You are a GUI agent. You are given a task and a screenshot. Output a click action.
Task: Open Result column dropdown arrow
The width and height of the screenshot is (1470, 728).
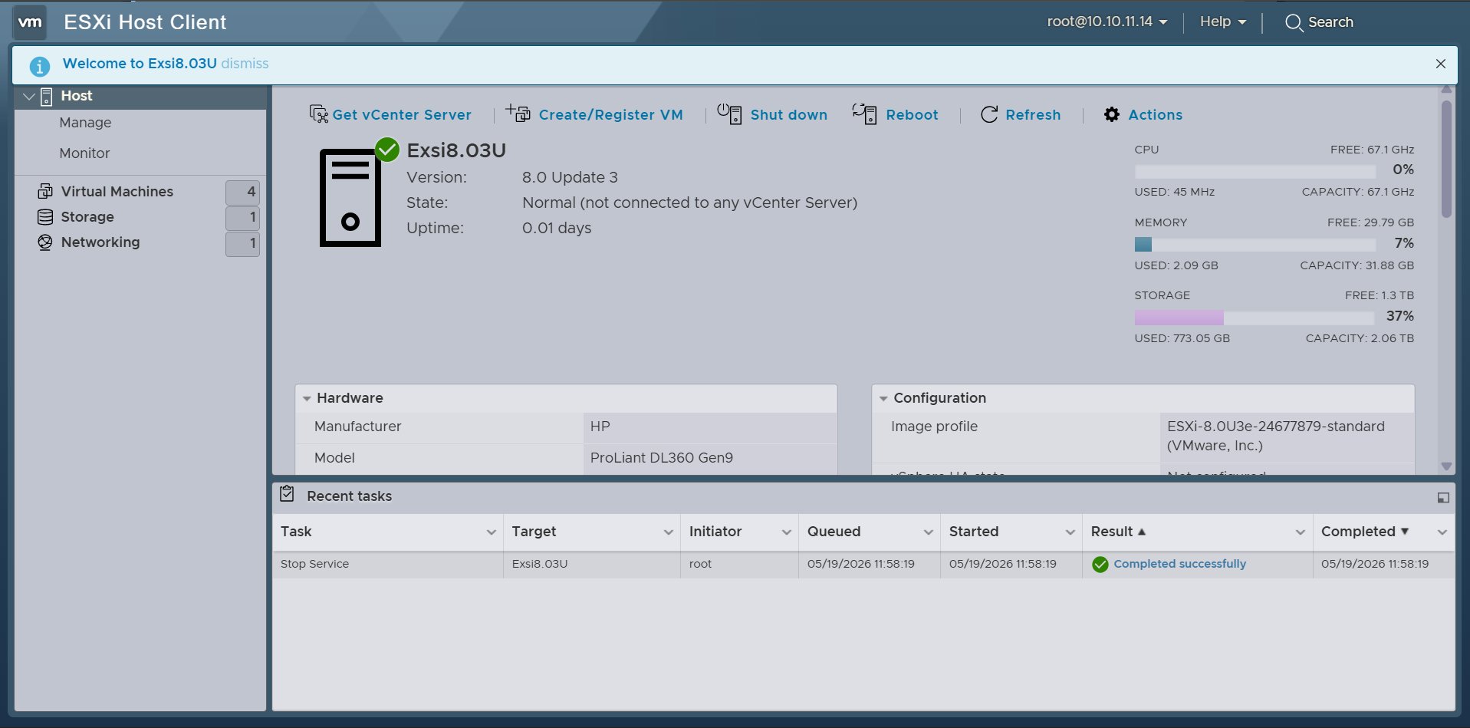point(1301,532)
